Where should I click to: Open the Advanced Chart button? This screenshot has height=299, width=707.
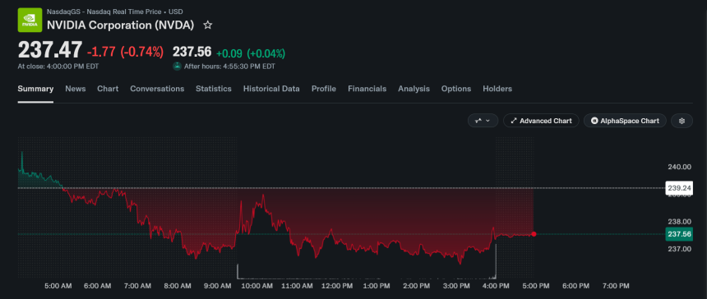click(541, 121)
